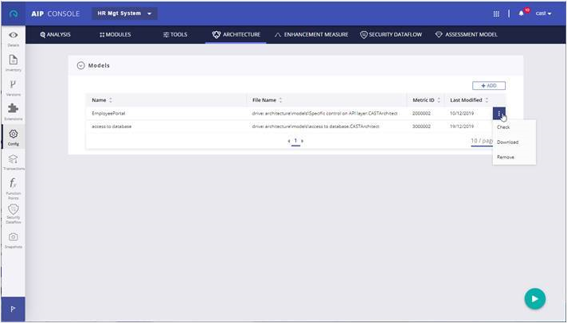Open Function Points sidebar icon
The width and height of the screenshot is (567, 323).
(x=13, y=186)
